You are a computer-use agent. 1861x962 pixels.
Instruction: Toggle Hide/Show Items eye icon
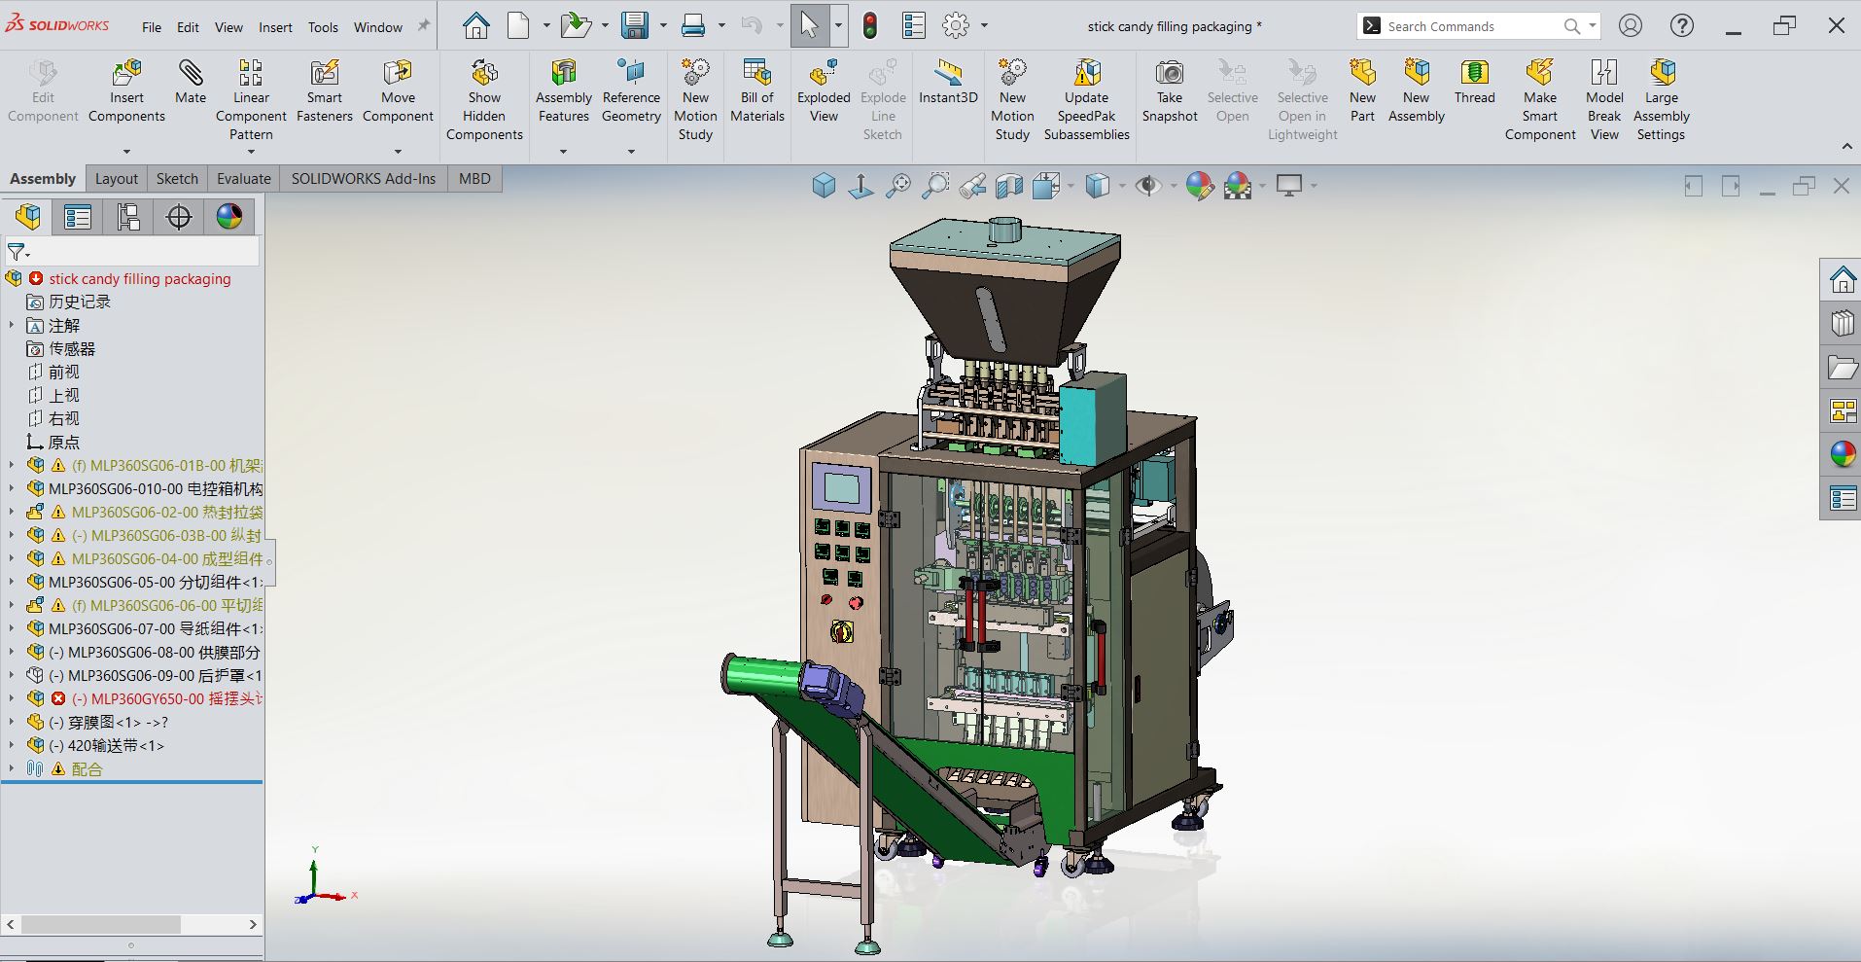(x=1148, y=185)
